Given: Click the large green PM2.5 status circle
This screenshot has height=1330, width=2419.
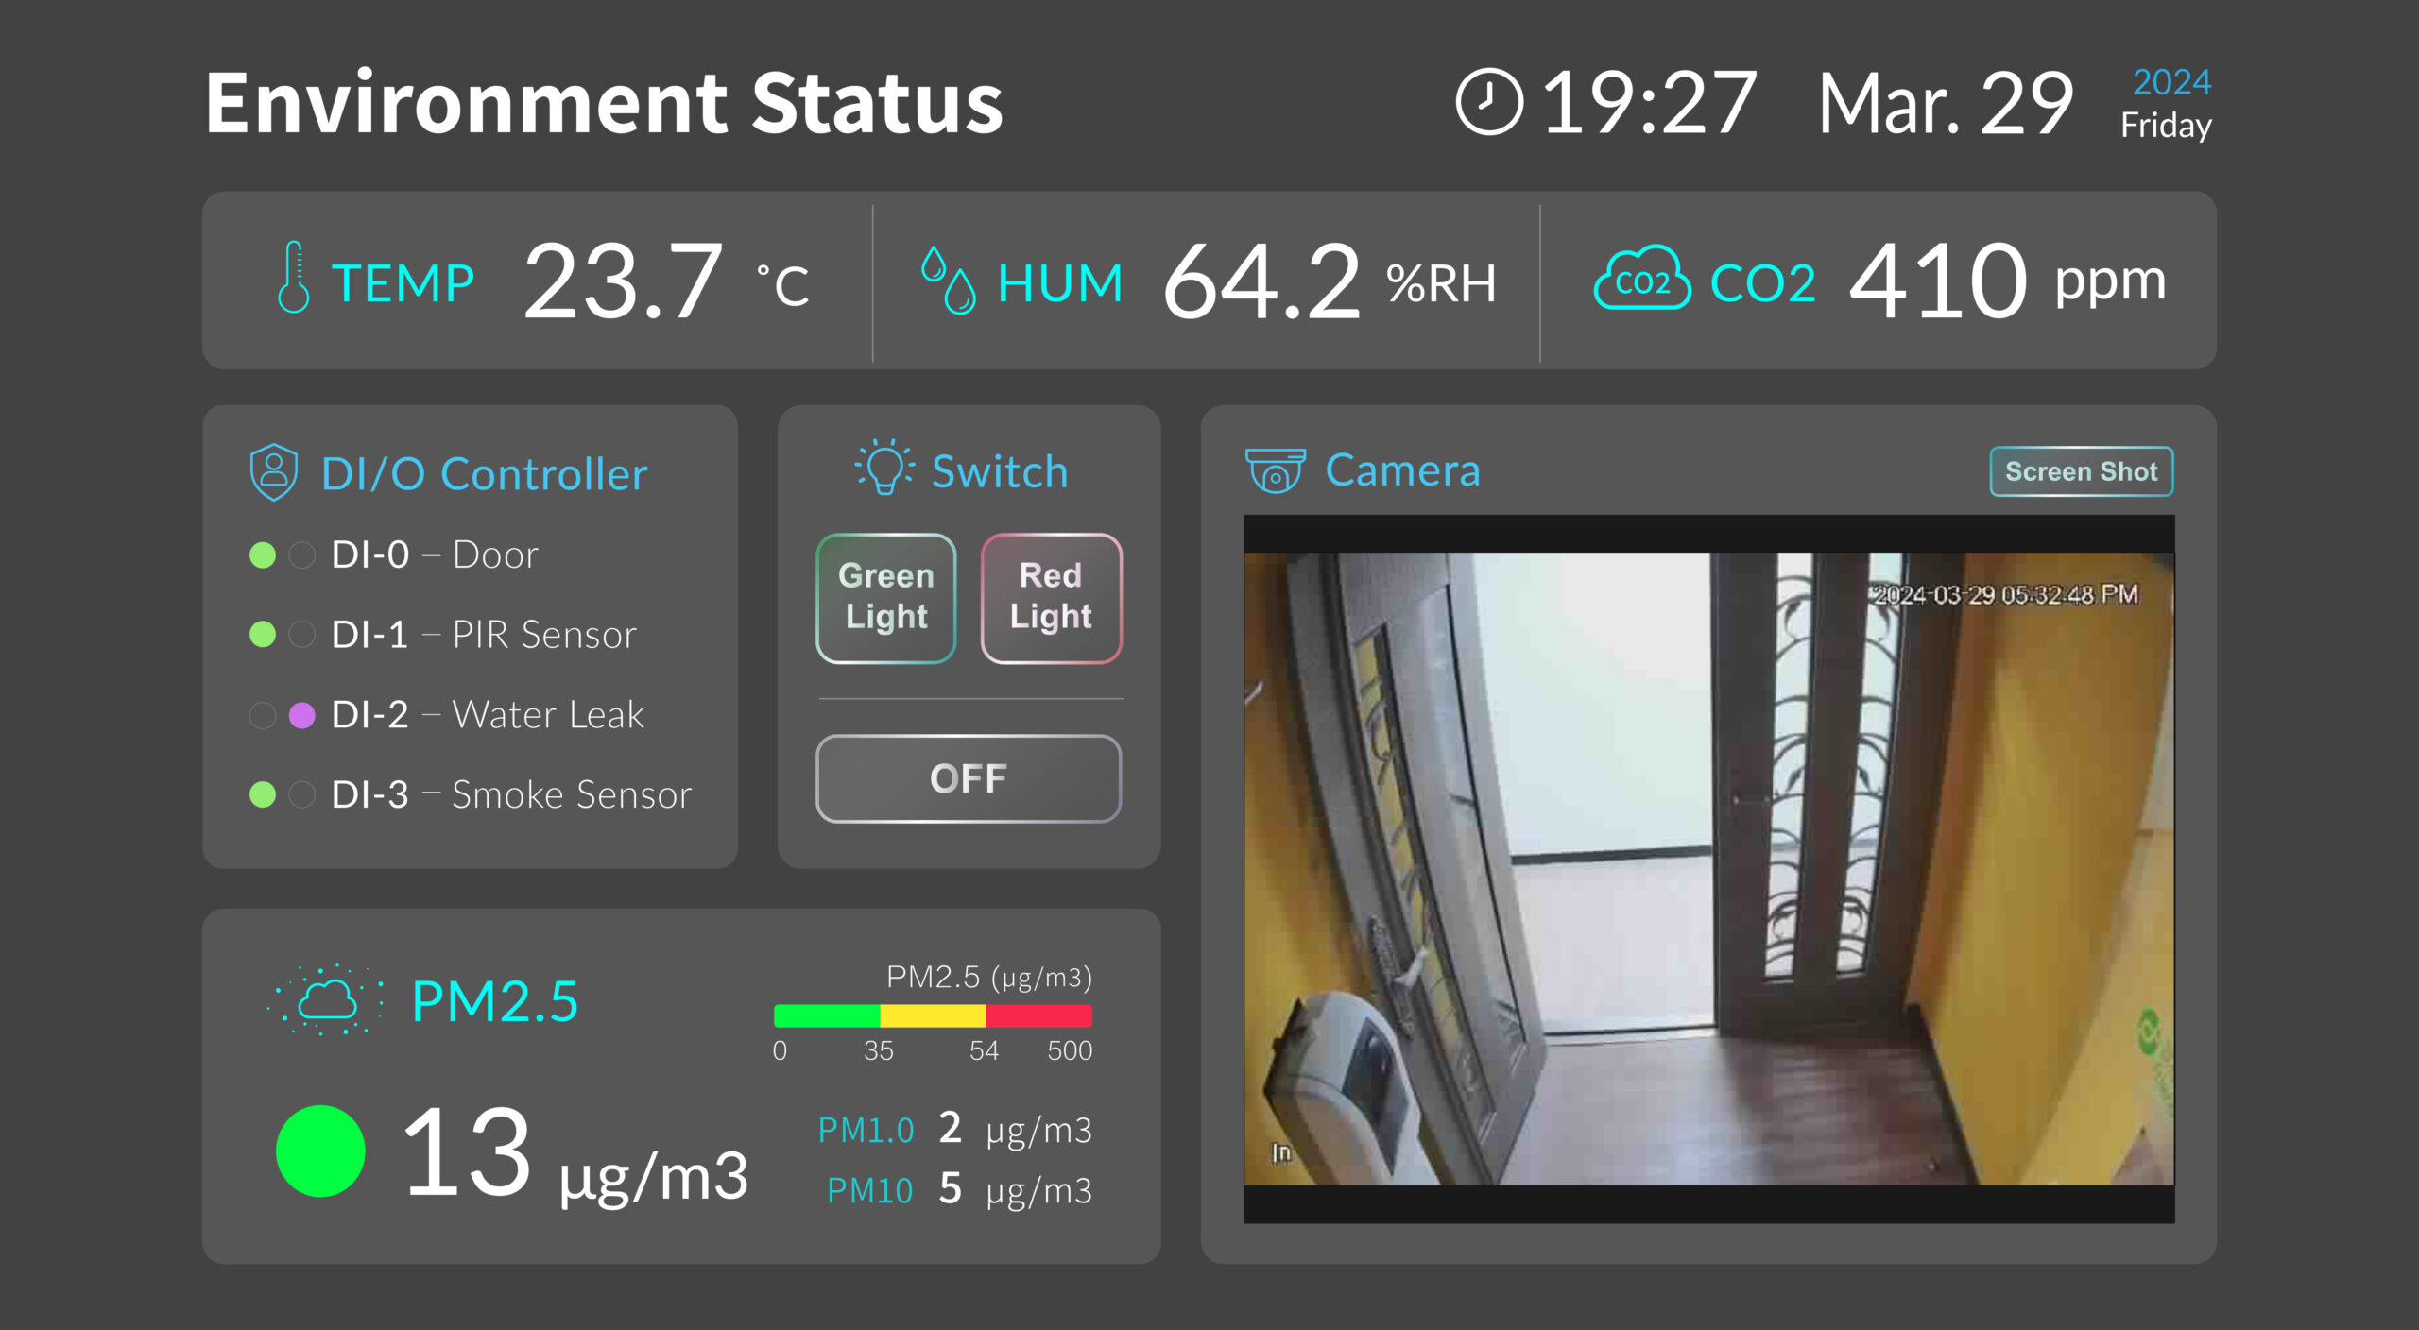Looking at the screenshot, I should pyautogui.click(x=320, y=1151).
